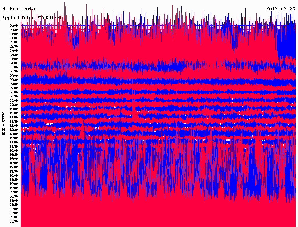Click the 21:30 time marker
The width and height of the screenshot is (298, 227).
tap(14, 205)
